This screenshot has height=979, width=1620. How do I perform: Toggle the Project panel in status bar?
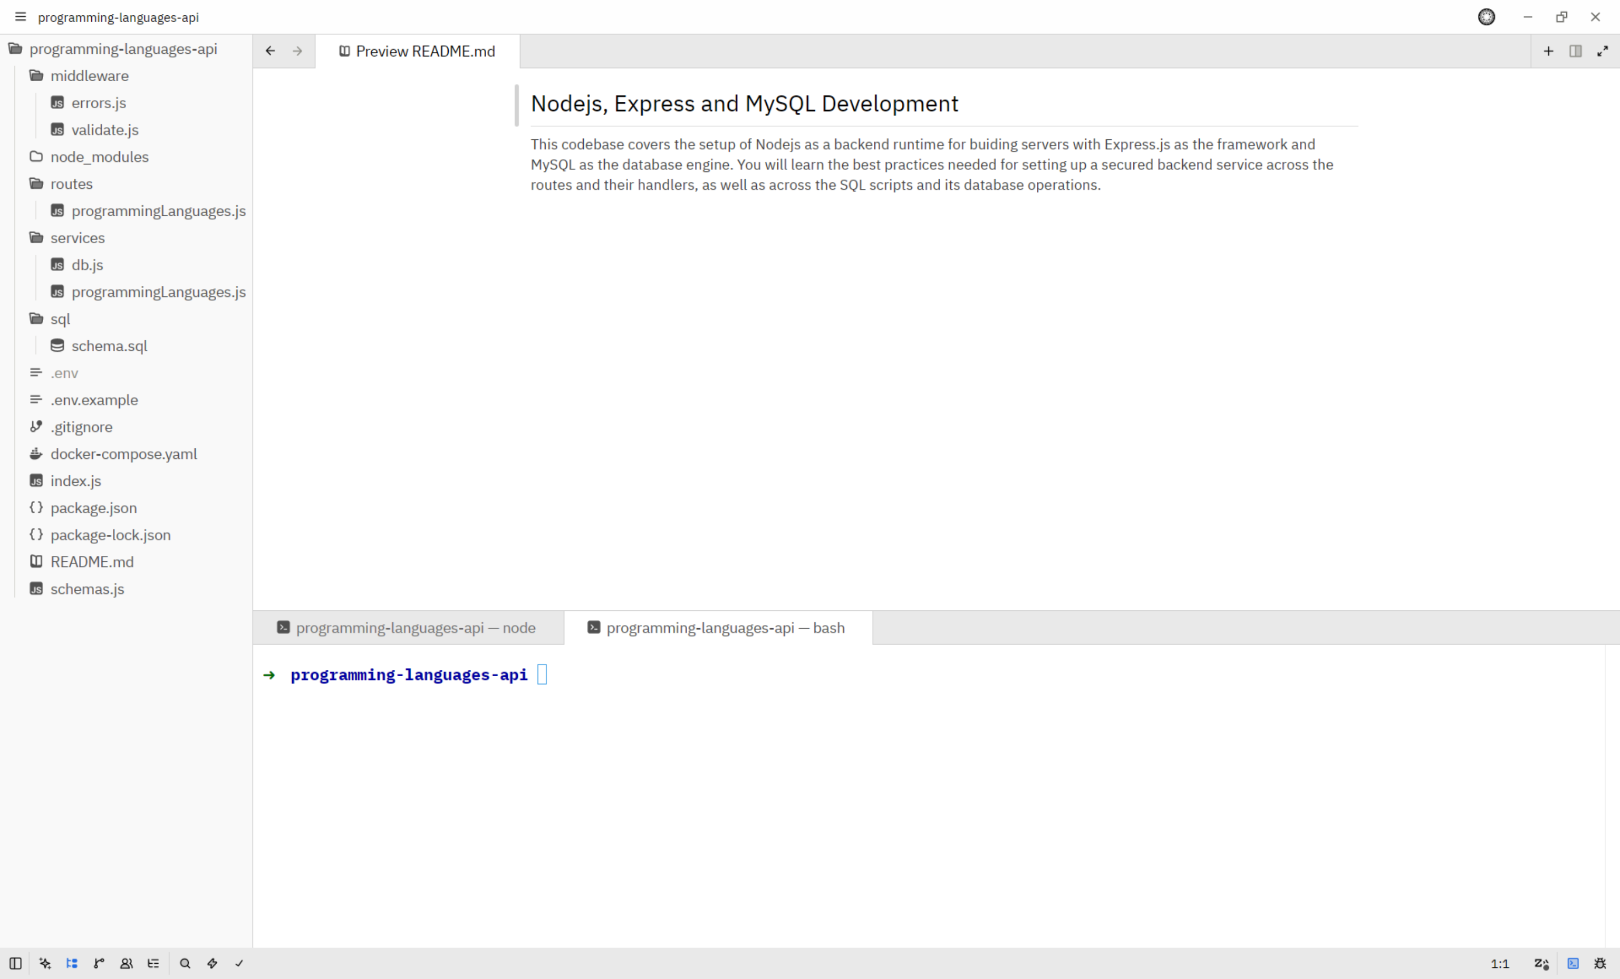click(72, 963)
